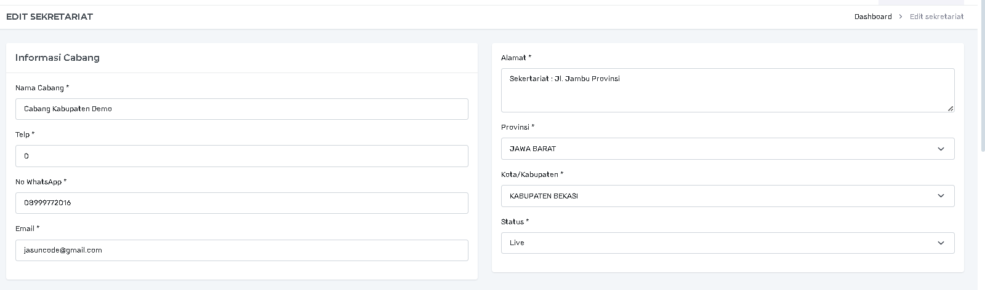The image size is (985, 290).
Task: Click the chevron arrow in the Kota/Kabupaten field
Action: (940, 196)
